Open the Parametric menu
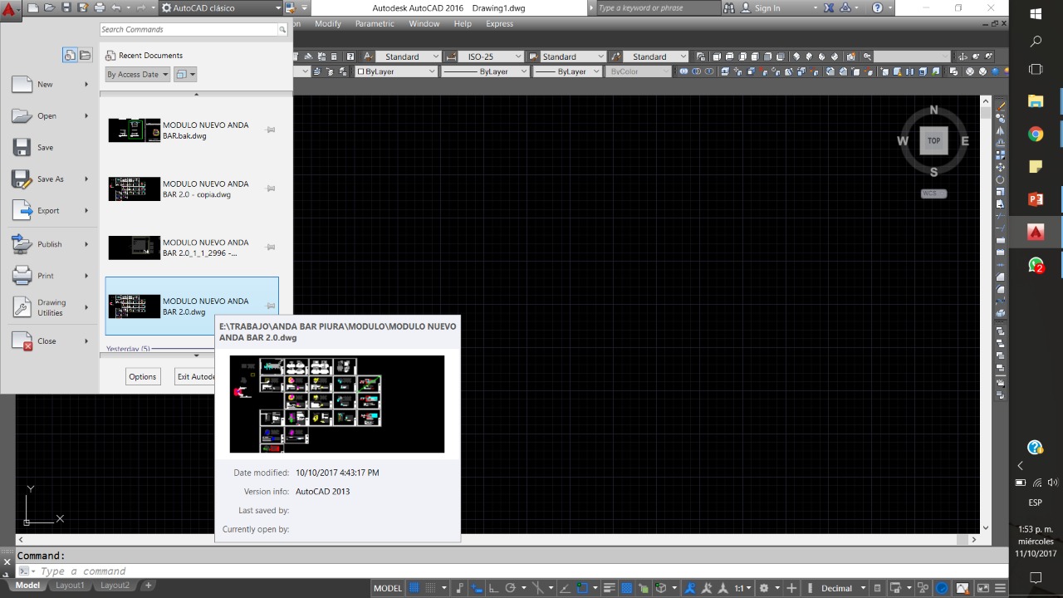This screenshot has height=598, width=1063. pyautogui.click(x=375, y=23)
